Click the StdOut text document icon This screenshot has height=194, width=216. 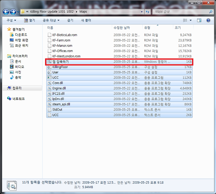point(49,110)
